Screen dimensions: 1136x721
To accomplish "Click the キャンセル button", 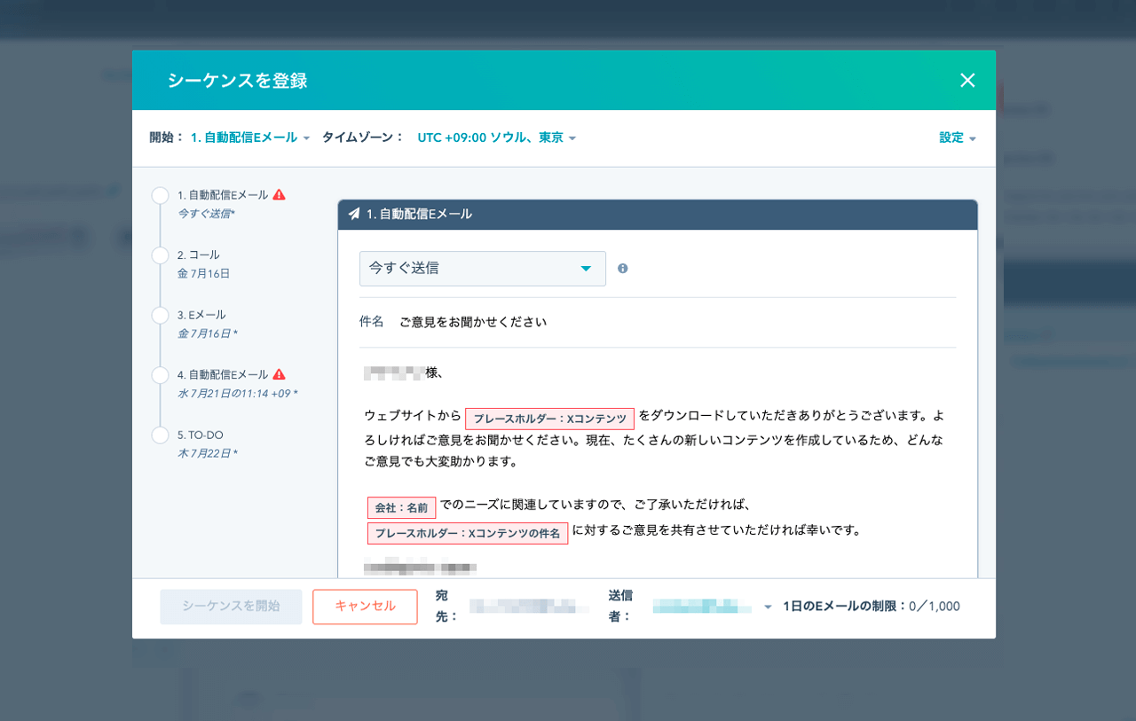I will (x=365, y=607).
